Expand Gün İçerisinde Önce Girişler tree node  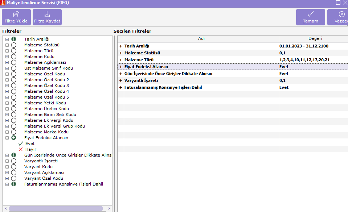click(7, 155)
